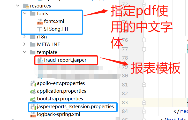
Task: Select the META-INF folder label
Action: point(48,44)
